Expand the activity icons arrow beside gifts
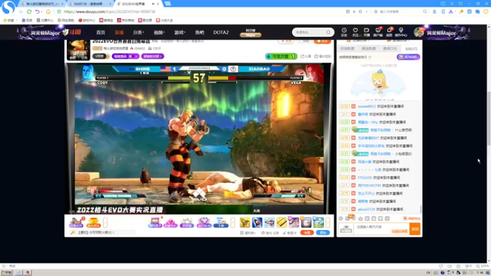The width and height of the screenshot is (491, 276). (233, 223)
